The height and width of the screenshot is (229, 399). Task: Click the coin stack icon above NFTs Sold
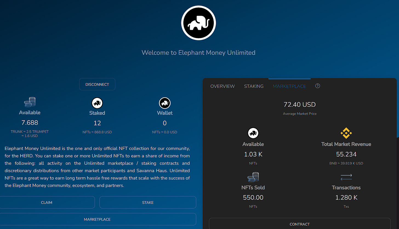tap(253, 177)
